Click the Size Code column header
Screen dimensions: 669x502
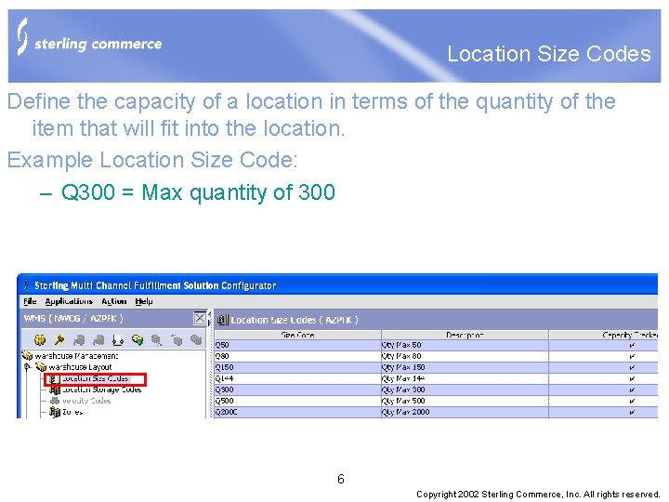[297, 335]
